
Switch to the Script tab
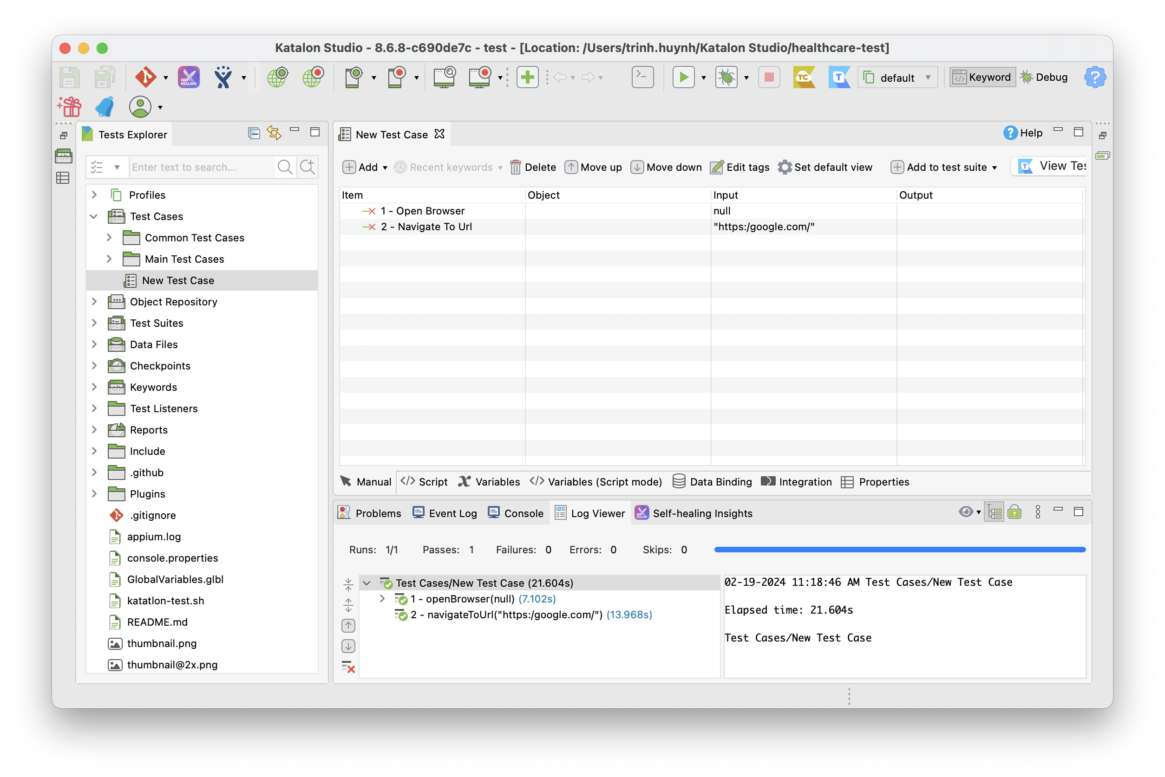coord(424,481)
